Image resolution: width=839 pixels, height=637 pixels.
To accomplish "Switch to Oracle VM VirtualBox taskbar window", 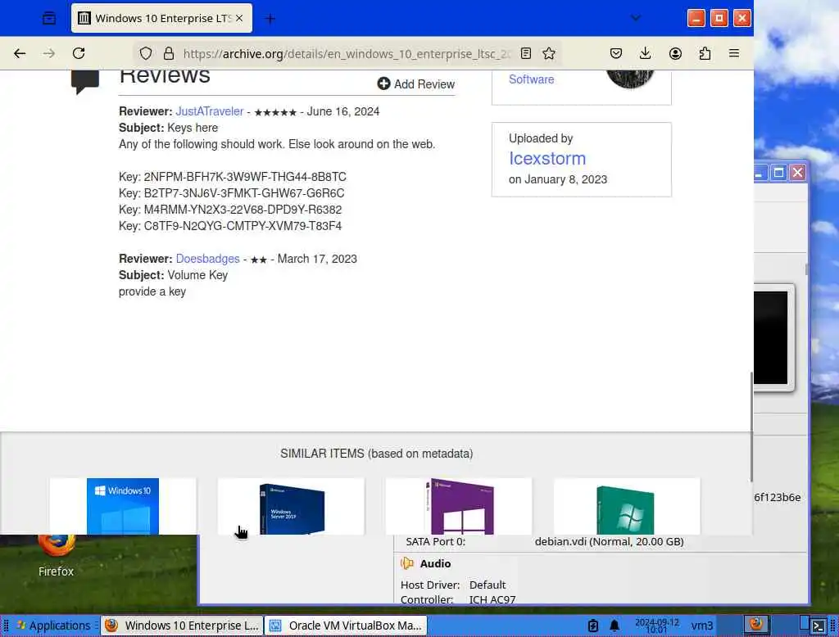I will point(346,626).
